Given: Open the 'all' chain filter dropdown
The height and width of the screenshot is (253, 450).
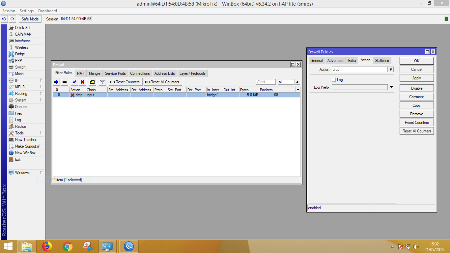Looking at the screenshot, I should tap(297, 82).
